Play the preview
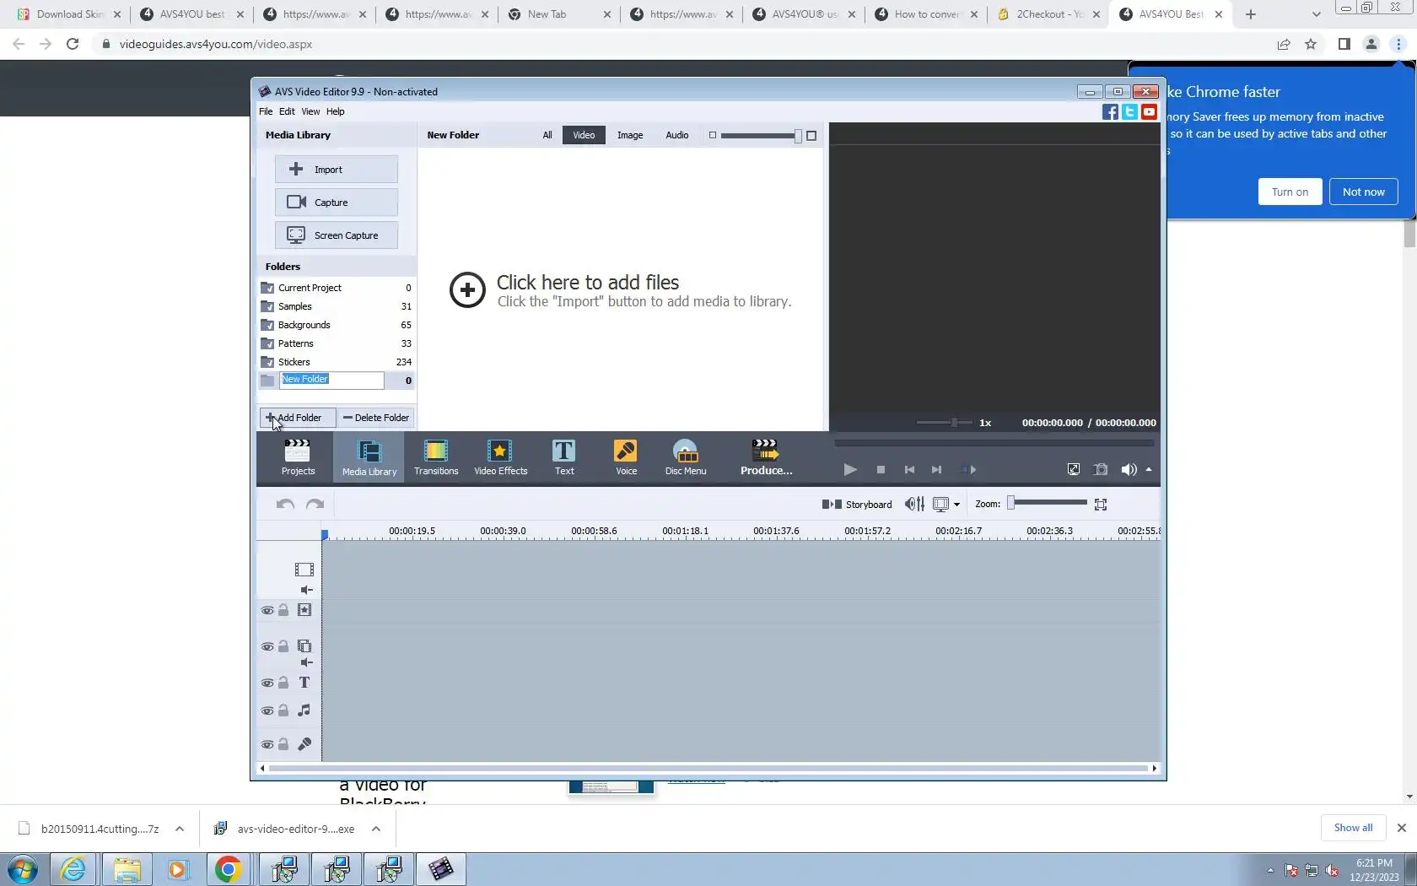1417x886 pixels. (850, 469)
